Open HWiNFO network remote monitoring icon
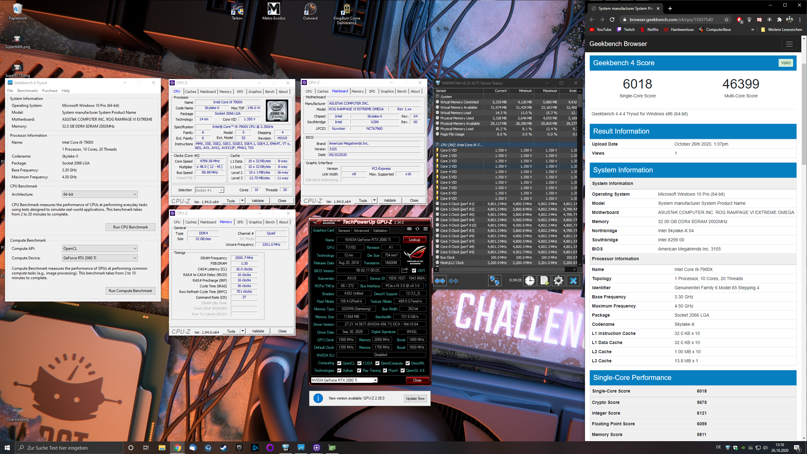807x454 pixels. (x=494, y=280)
